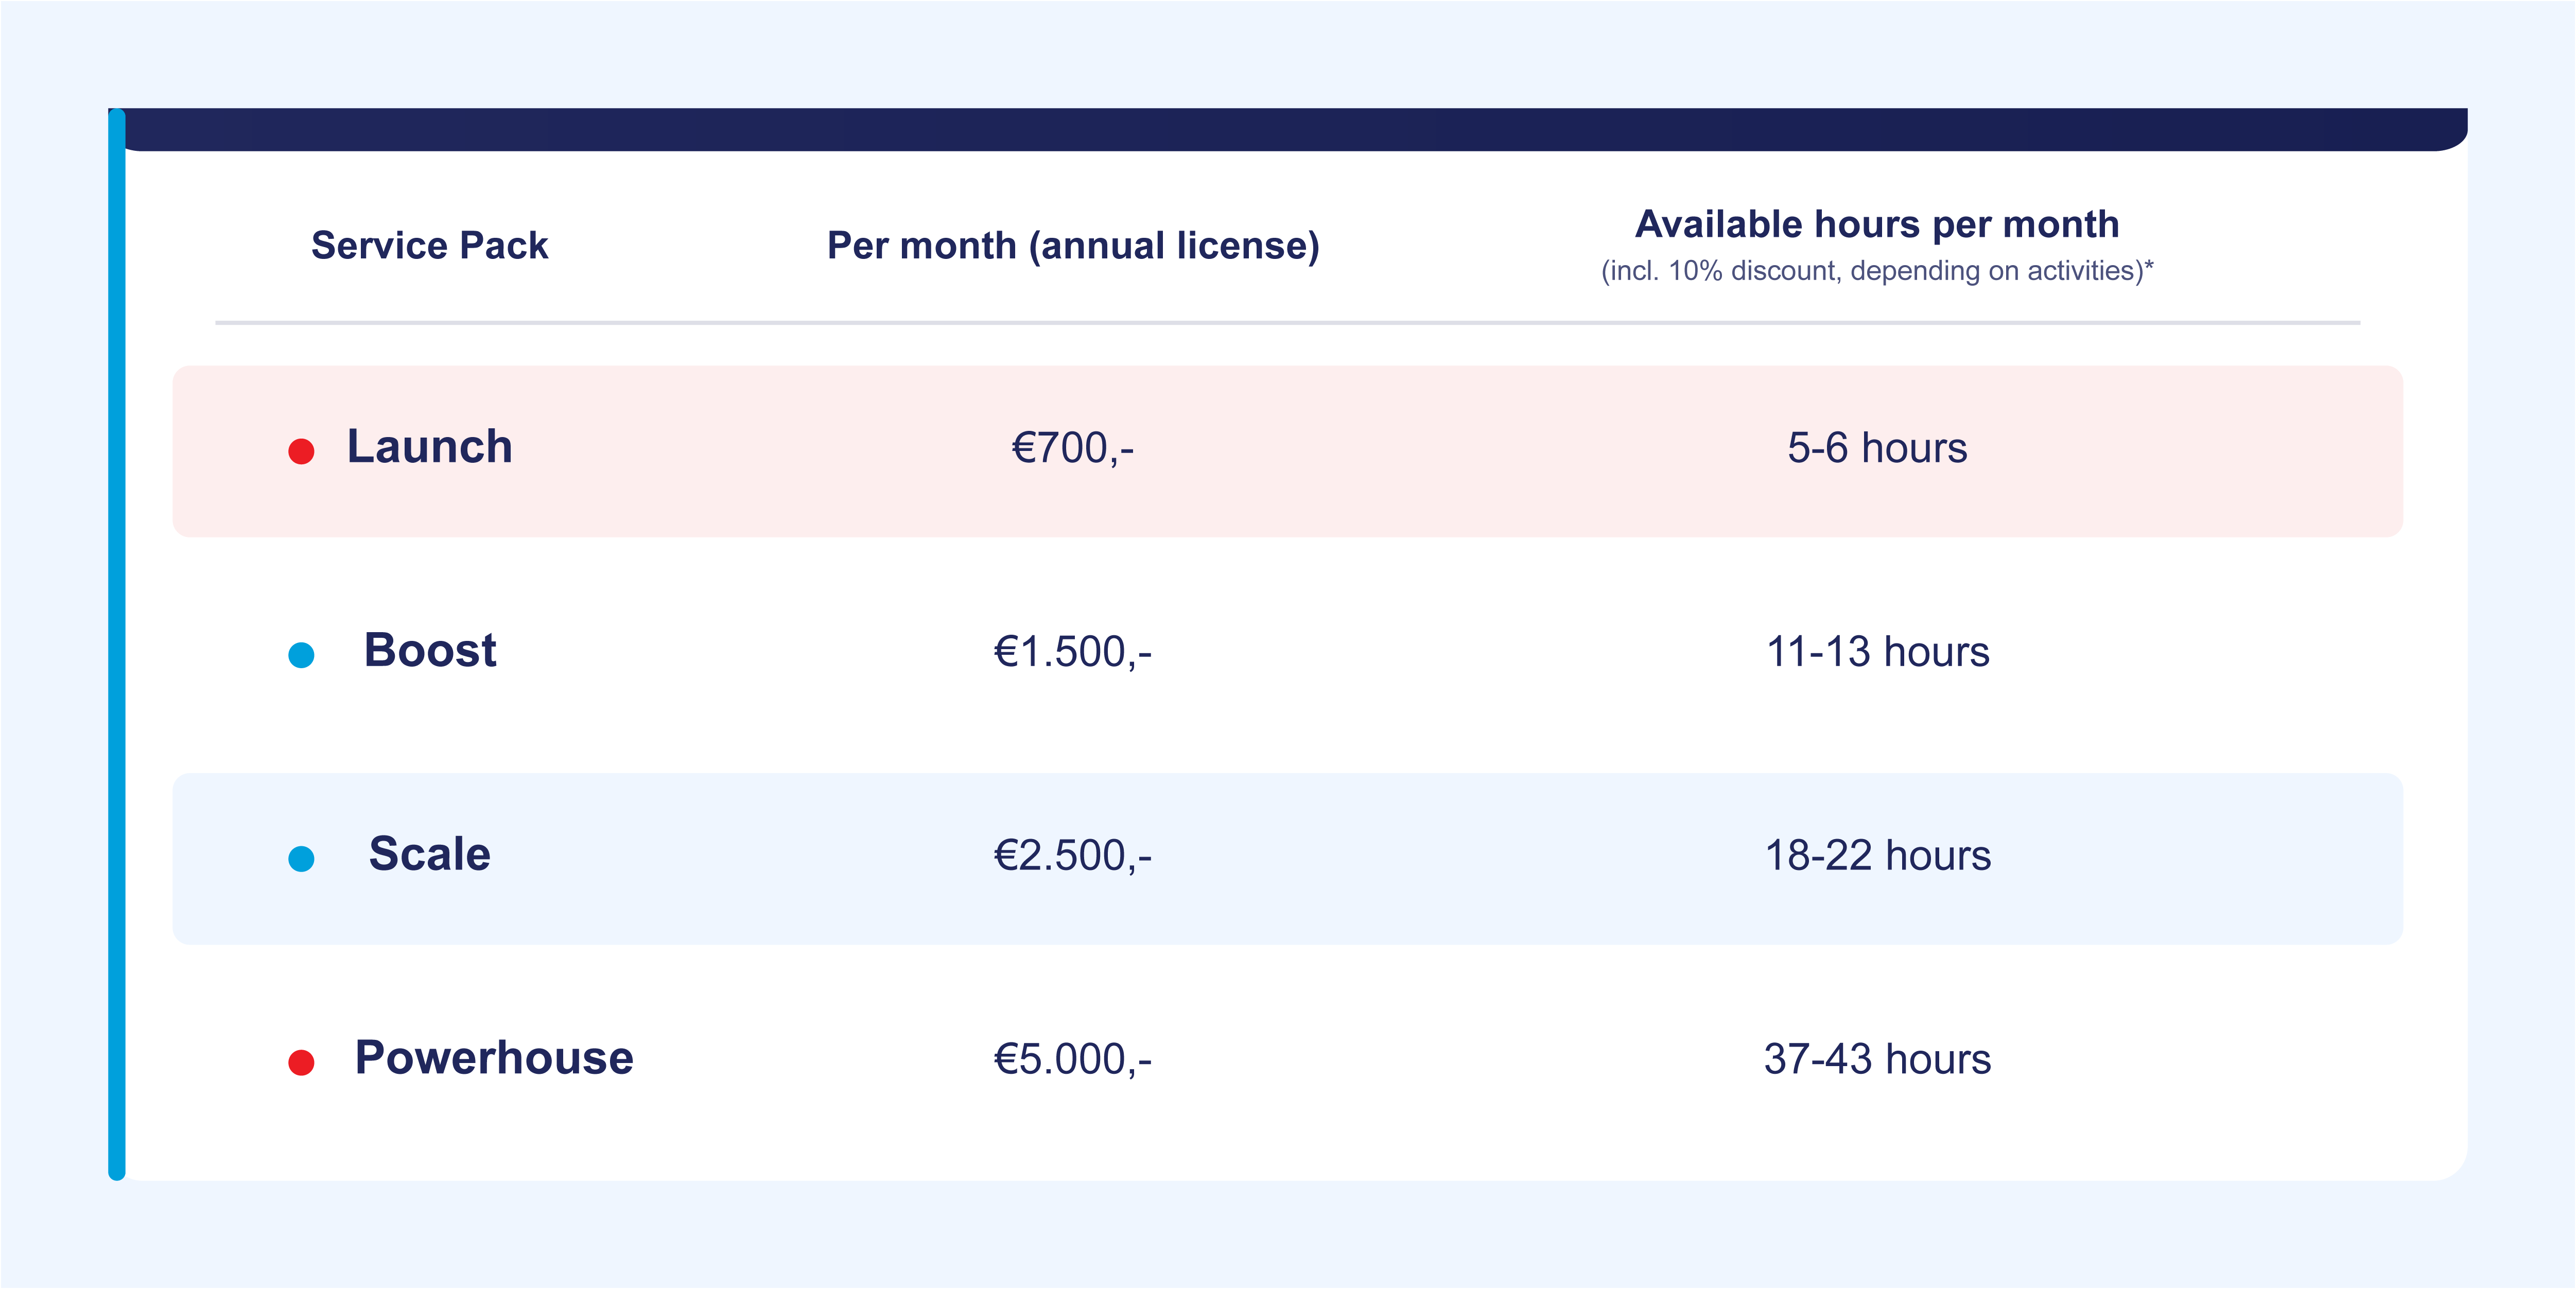
Task: Click the 10% discount footnote text
Action: coord(1877,271)
